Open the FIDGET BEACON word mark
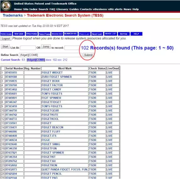This screenshot has width=180, height=179. pyautogui.click(x=53, y=127)
